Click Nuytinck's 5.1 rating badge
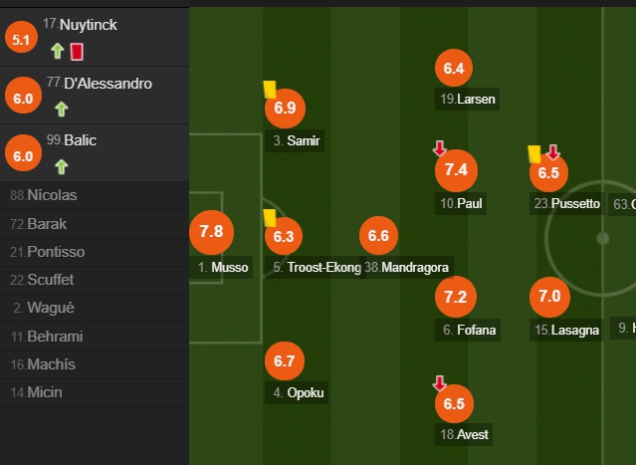636x465 pixels. pos(21,39)
